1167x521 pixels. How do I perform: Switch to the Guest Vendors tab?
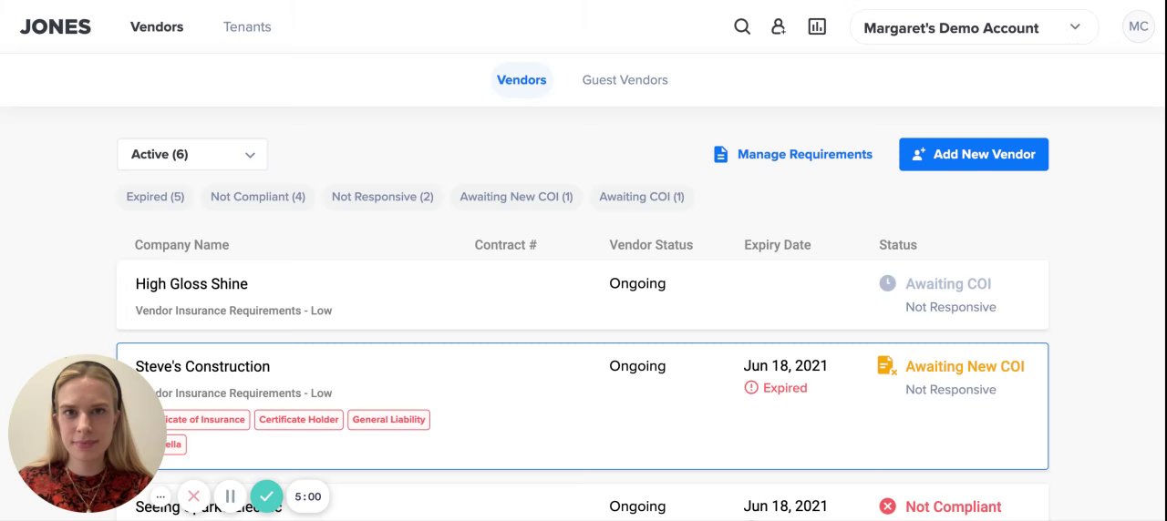click(625, 80)
